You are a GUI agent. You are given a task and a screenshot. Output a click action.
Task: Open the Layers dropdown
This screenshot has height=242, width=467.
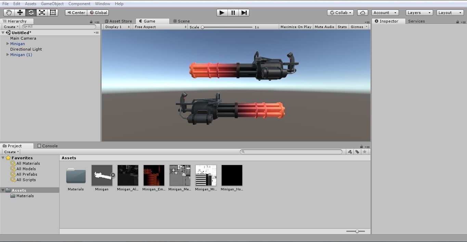pos(419,13)
